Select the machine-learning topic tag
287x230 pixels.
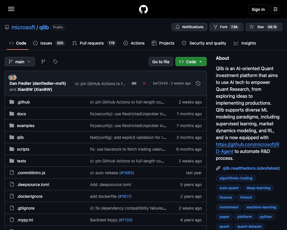point(261,207)
